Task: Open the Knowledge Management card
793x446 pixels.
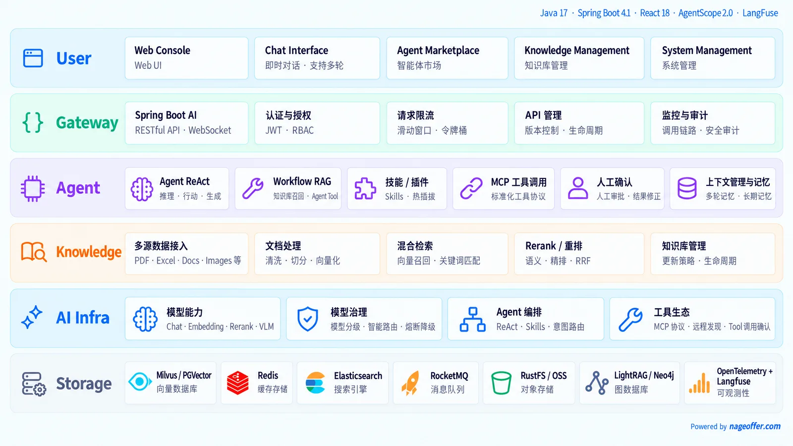Action: 579,58
